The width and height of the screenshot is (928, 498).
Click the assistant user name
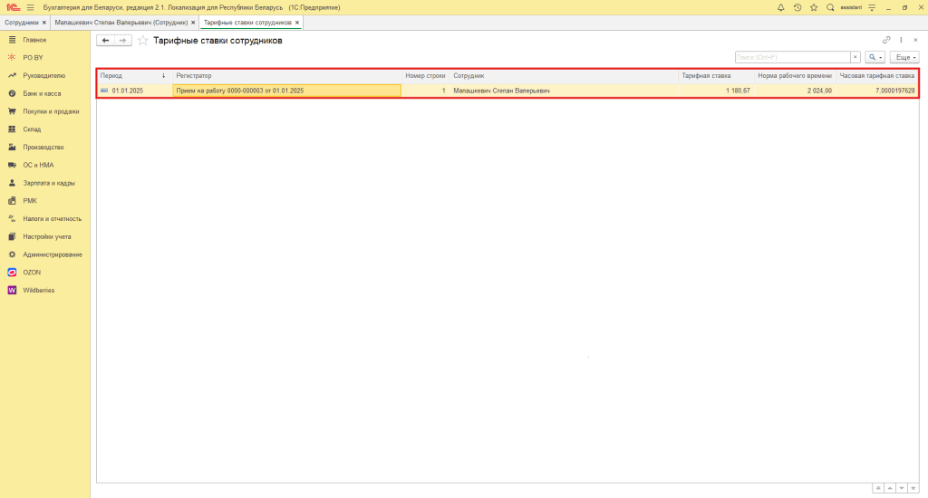851,7
